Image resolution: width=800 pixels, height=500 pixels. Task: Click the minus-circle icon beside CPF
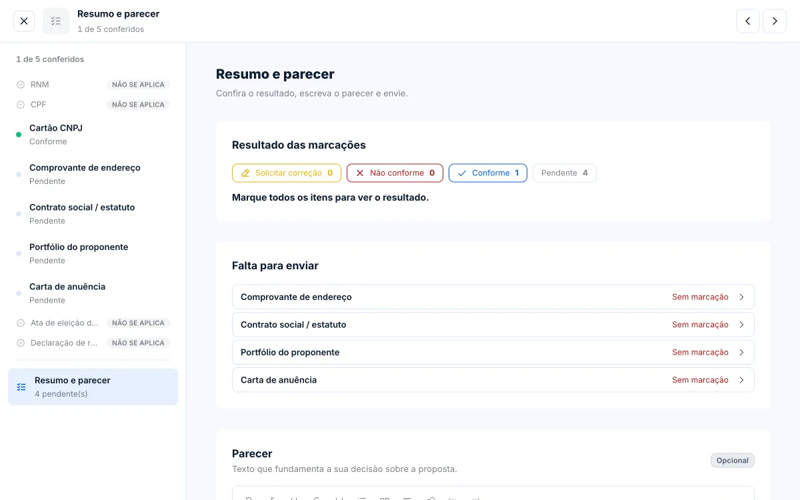21,105
